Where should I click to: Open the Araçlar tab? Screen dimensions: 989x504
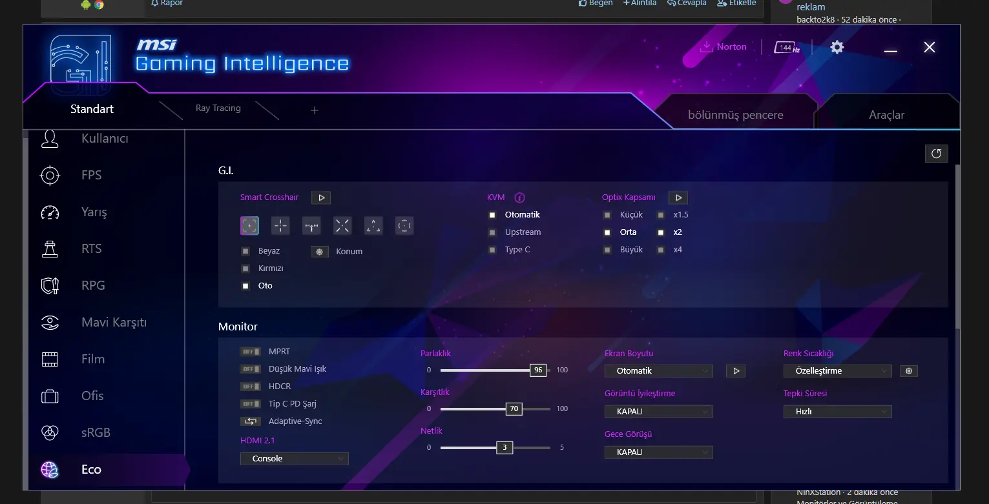click(x=887, y=115)
